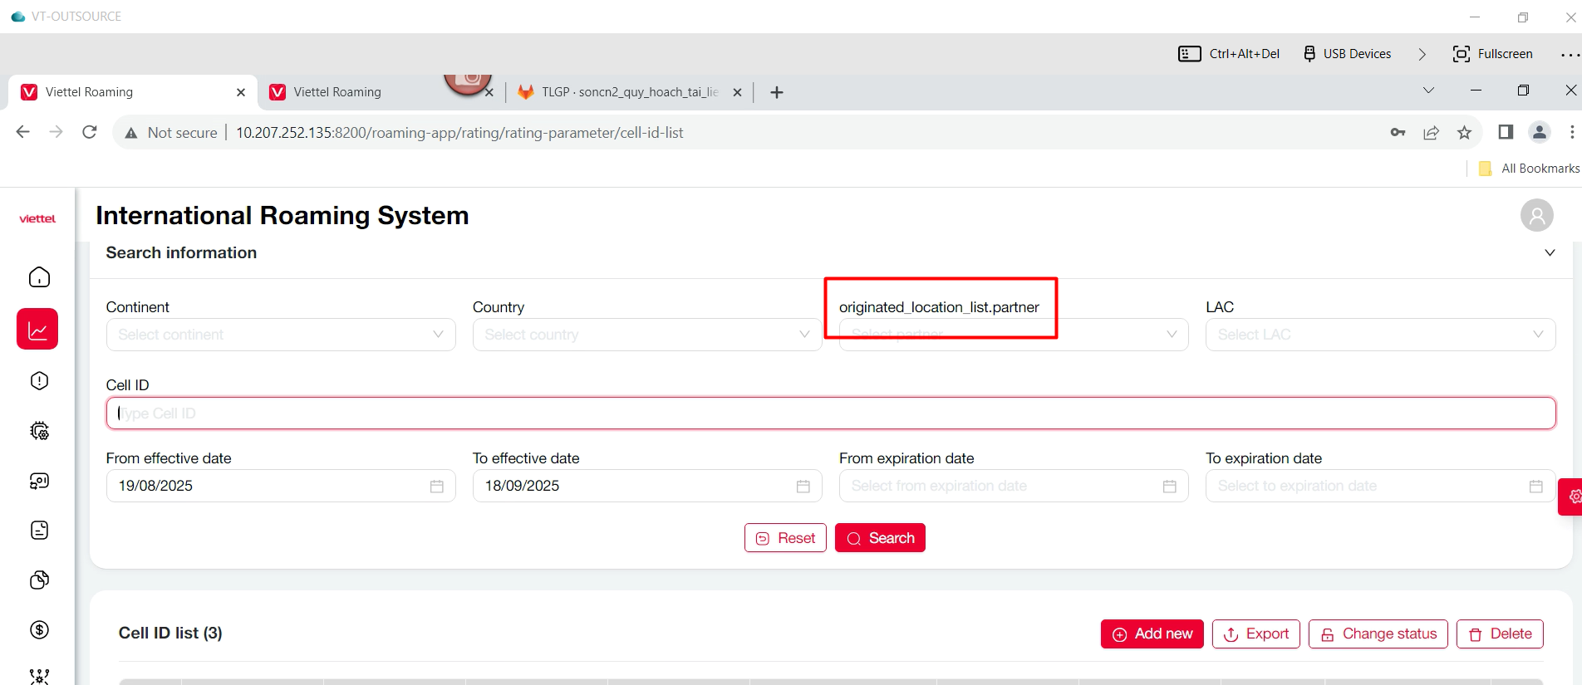
Task: Reload the page with the refresh icon
Action: (90, 133)
